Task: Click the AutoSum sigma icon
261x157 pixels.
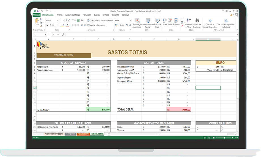Action: pyautogui.click(x=183, y=19)
